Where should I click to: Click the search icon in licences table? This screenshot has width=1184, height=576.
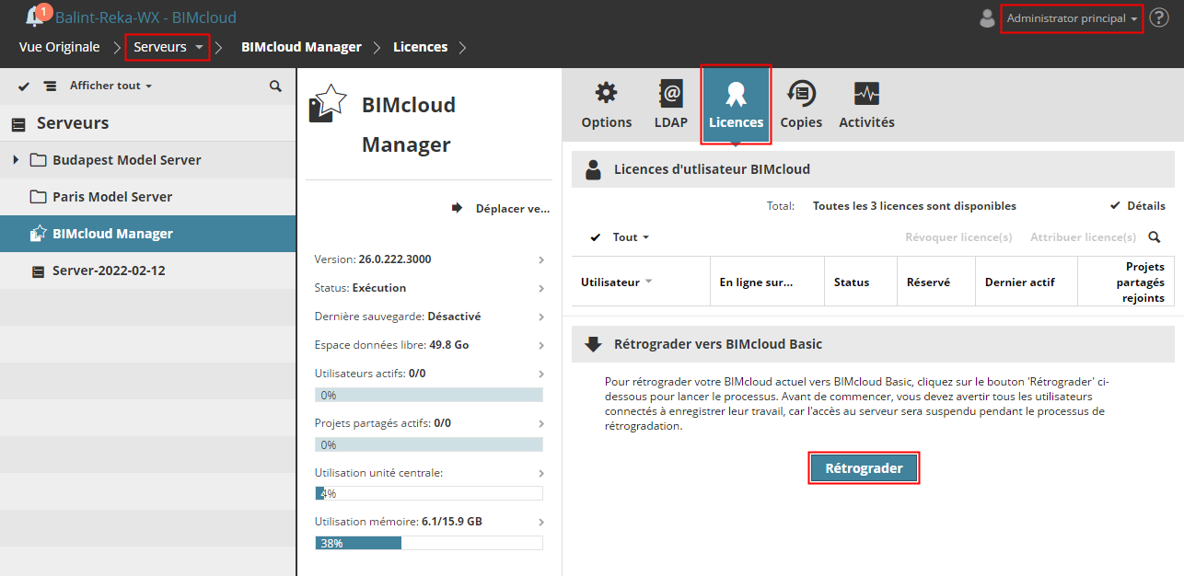(x=1155, y=237)
